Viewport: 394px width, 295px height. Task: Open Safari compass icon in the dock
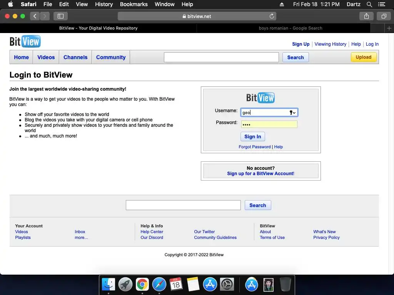[x=159, y=284]
